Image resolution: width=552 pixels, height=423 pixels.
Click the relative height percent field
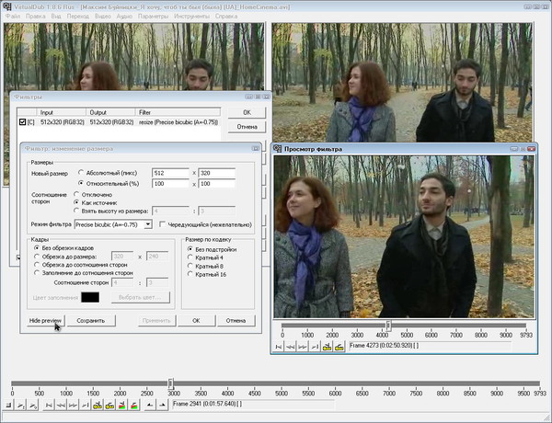pos(217,183)
